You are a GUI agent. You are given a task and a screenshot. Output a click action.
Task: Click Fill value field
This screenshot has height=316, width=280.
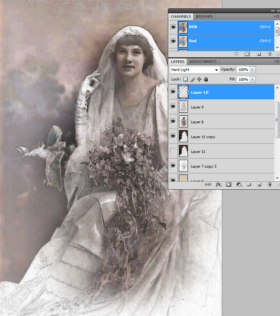coord(243,79)
